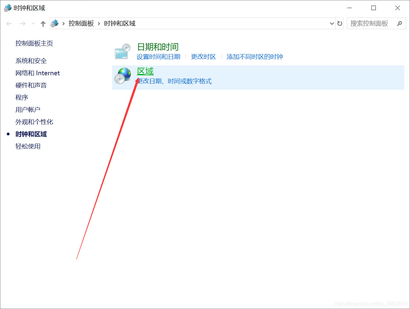410x309 pixels.
Task: Open 用户帐户 category
Action: tap(28, 110)
